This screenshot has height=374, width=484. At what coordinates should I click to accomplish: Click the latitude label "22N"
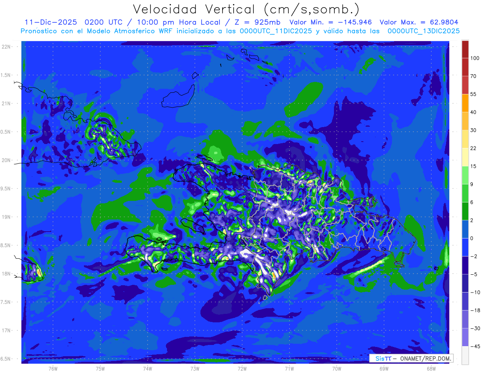pos(6,46)
